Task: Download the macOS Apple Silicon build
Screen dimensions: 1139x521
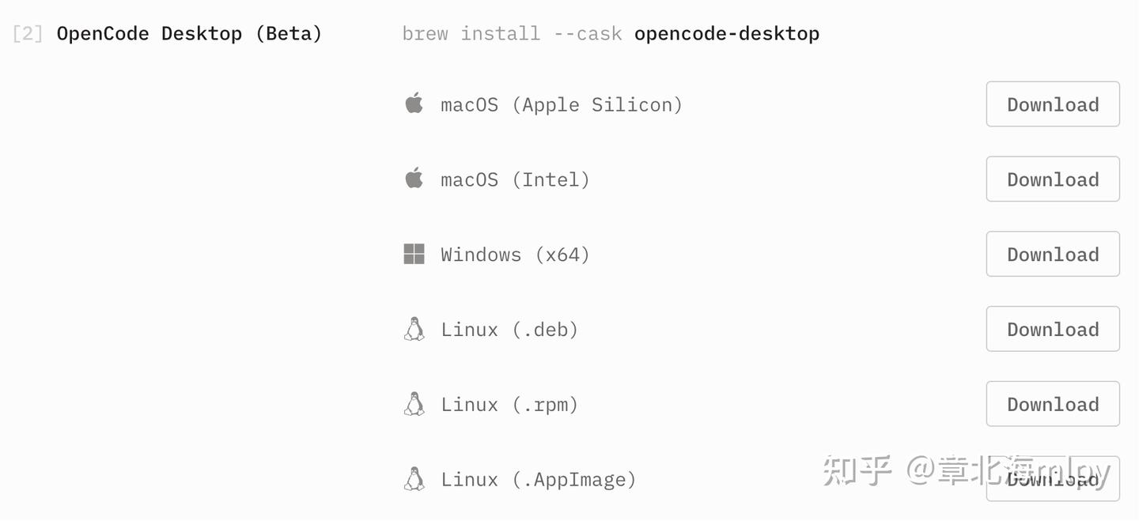Action: click(x=1052, y=104)
